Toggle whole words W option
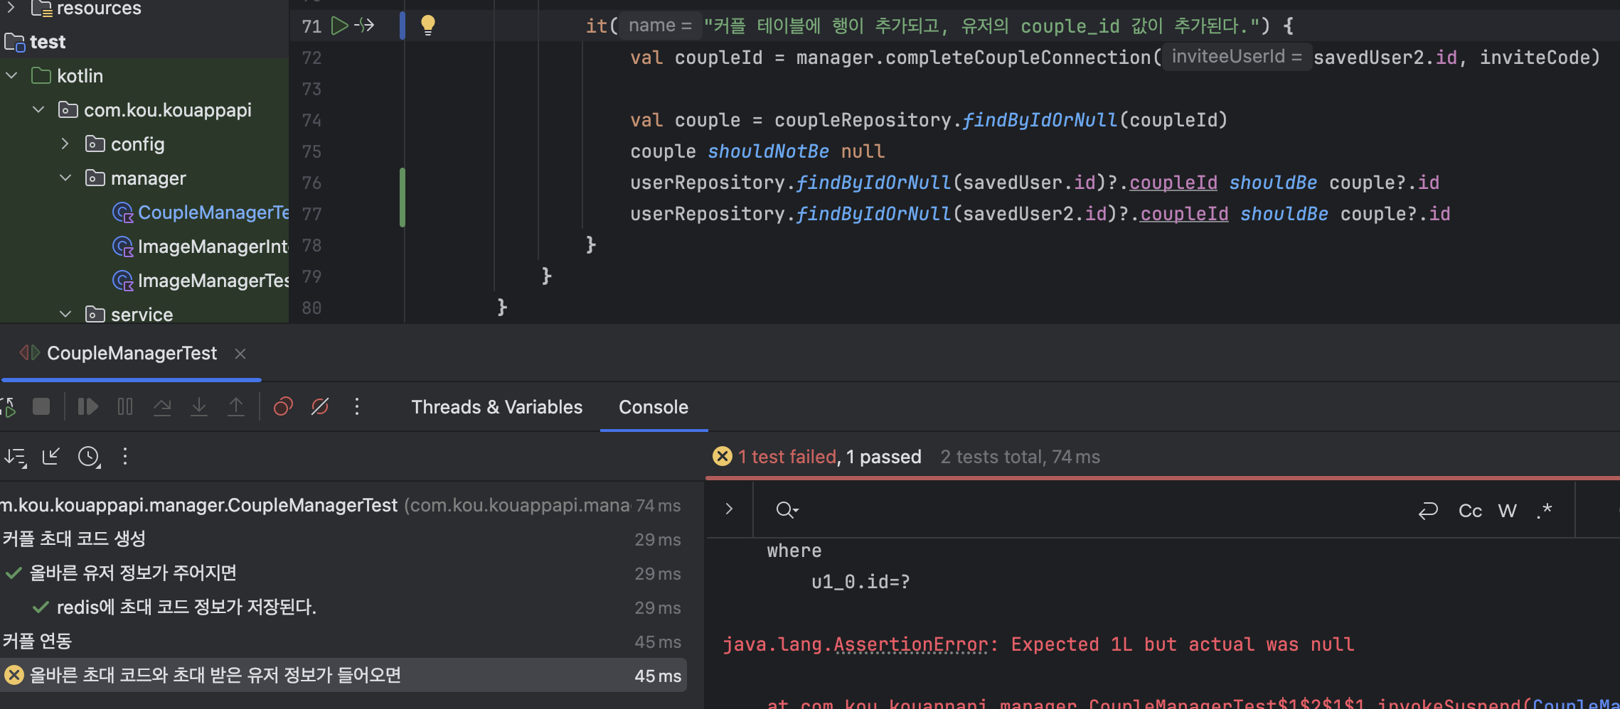This screenshot has height=709, width=1620. (x=1508, y=511)
